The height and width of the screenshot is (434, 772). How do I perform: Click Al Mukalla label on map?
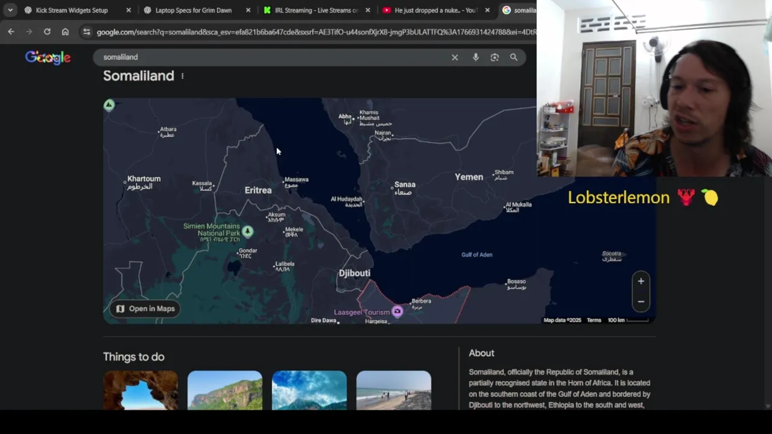coord(519,207)
